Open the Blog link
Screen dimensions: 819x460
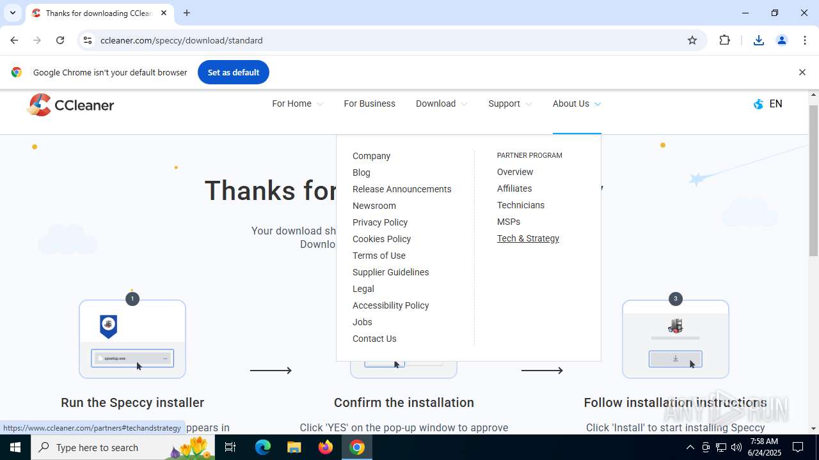[x=362, y=172]
